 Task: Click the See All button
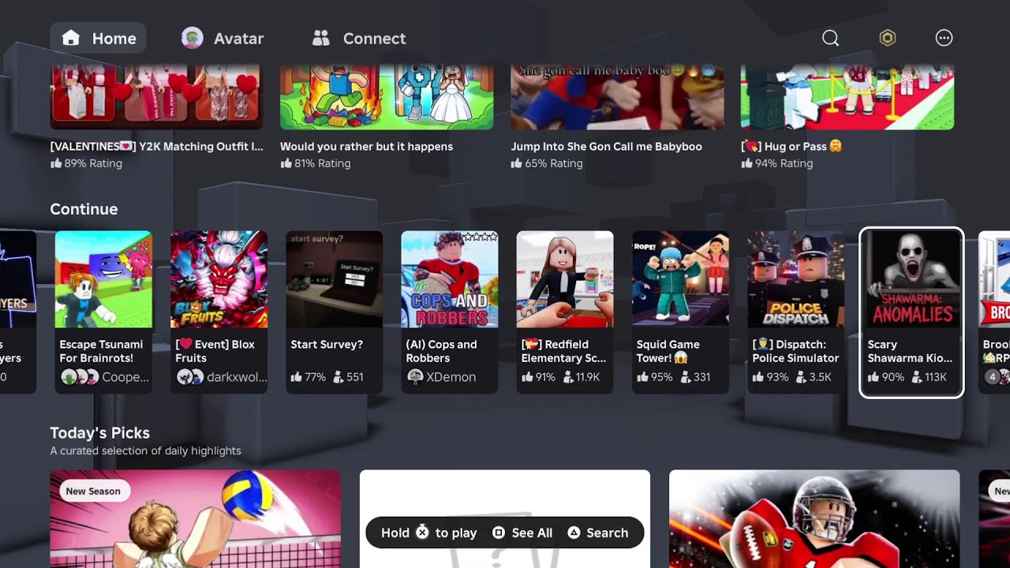[522, 532]
